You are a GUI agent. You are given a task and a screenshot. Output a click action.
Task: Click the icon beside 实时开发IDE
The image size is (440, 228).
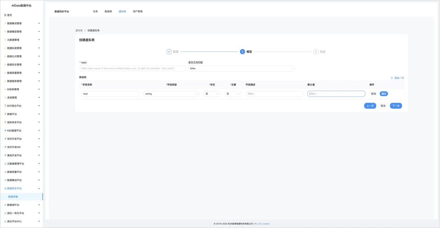click(5, 147)
